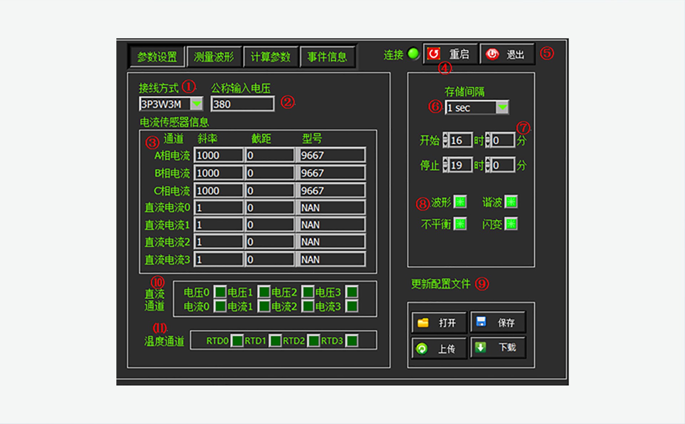Click the red restart (重启) icon

coord(434,54)
